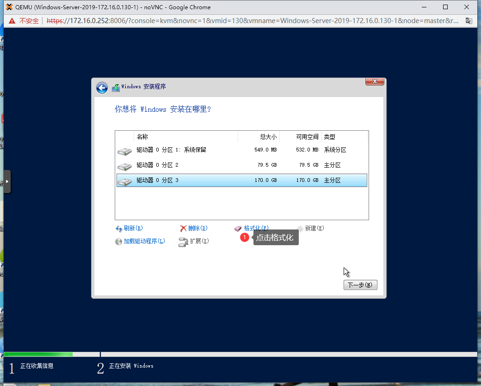Click 格式化(F) format link
Image resolution: width=481 pixels, height=386 pixels.
coord(256,228)
